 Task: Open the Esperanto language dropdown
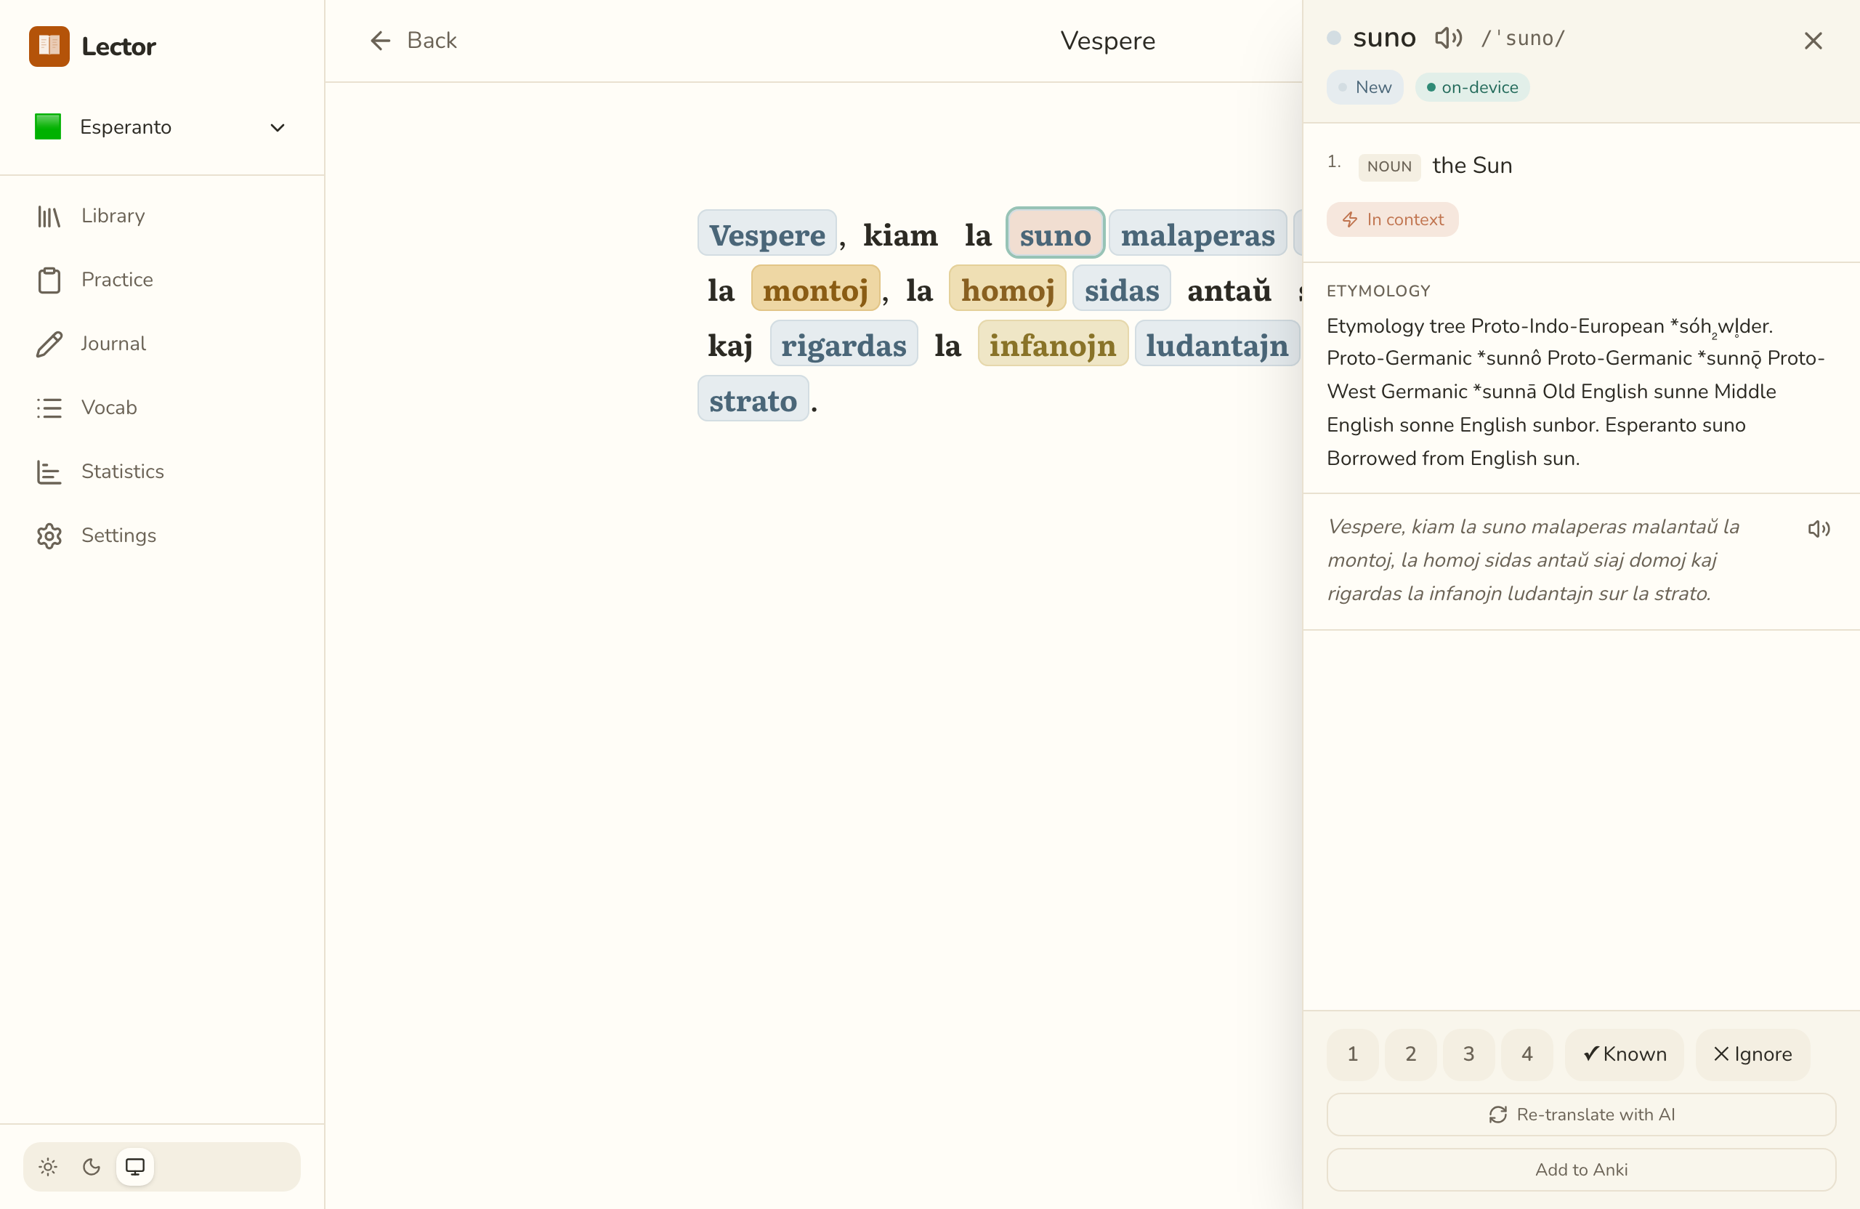[162, 126]
